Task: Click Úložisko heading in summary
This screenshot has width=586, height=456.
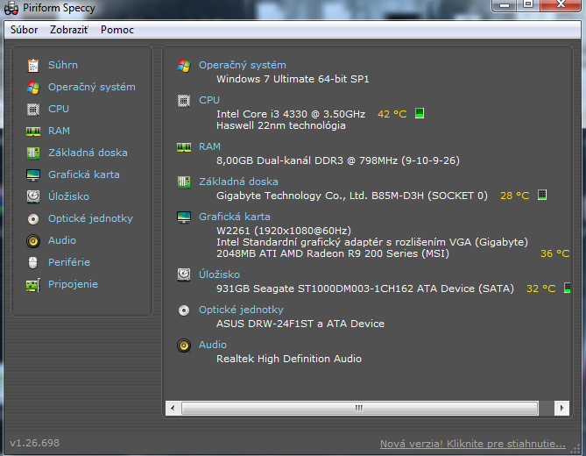Action: (219, 274)
